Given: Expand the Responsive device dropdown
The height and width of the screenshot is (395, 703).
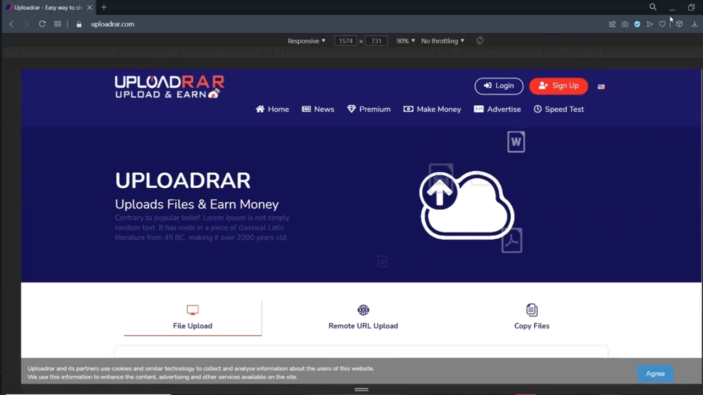Looking at the screenshot, I should 306,41.
